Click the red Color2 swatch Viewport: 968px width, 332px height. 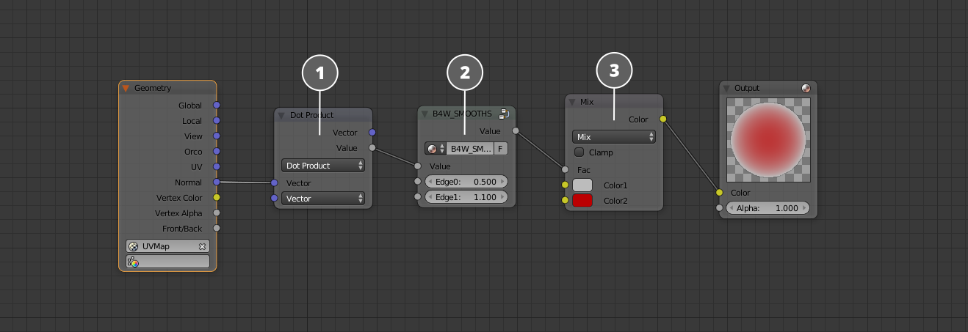[582, 201]
